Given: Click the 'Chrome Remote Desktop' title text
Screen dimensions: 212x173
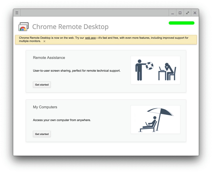Looking at the screenshot, I should coord(70,27).
